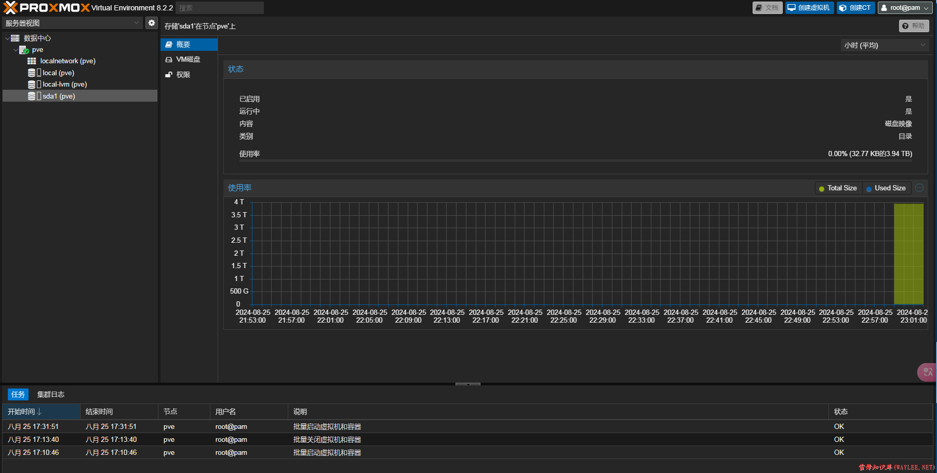Screen dimensions: 937x473
Task: Open the 服务器视图 view dropdown
Action: tap(73, 23)
